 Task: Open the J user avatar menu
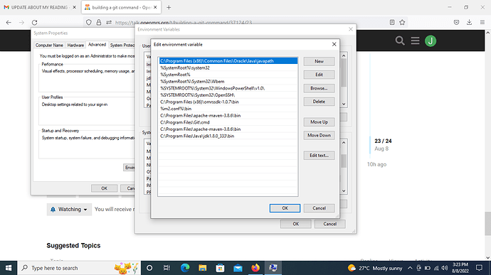[431, 41]
